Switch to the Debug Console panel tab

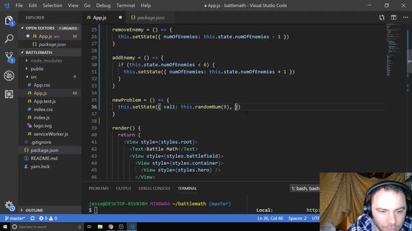pos(154,188)
